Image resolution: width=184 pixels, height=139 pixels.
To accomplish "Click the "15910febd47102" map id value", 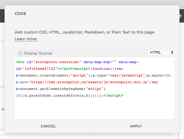I will (x=40, y=69).
